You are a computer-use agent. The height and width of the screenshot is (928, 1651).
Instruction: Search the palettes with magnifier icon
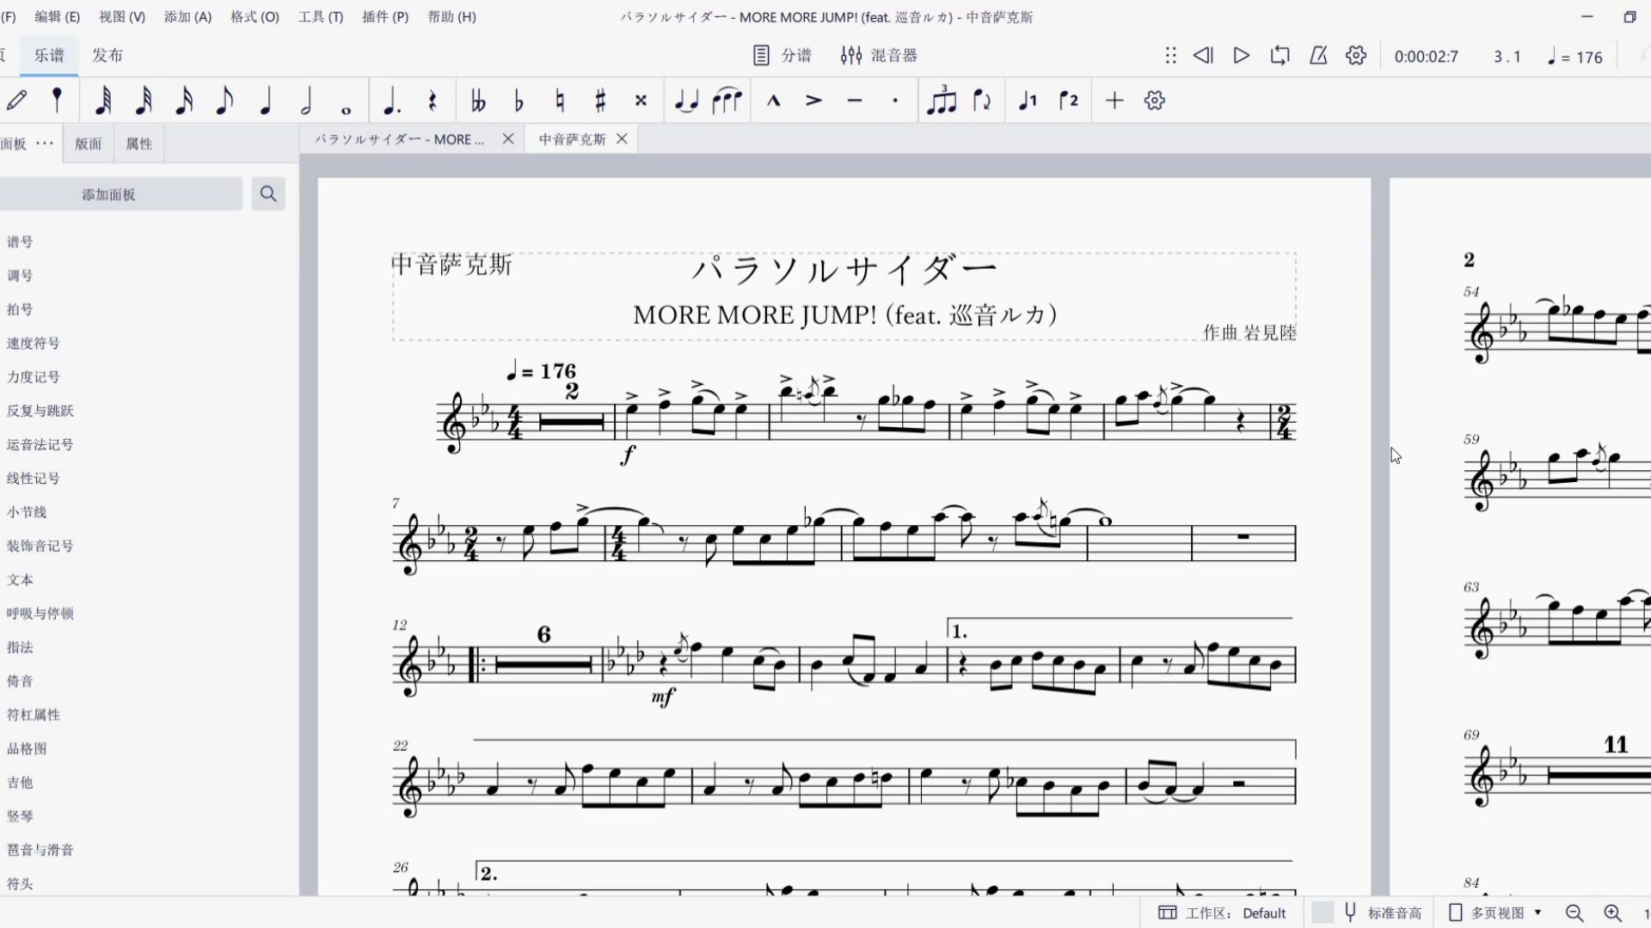[x=268, y=194]
